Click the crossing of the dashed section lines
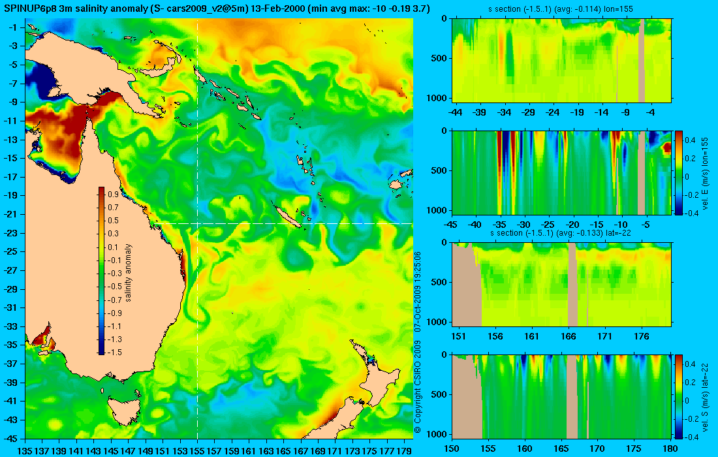Screen dimensions: 718x457 tap(197, 223)
